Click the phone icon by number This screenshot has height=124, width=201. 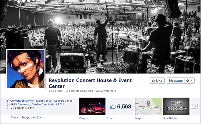pyautogui.click(x=8, y=108)
